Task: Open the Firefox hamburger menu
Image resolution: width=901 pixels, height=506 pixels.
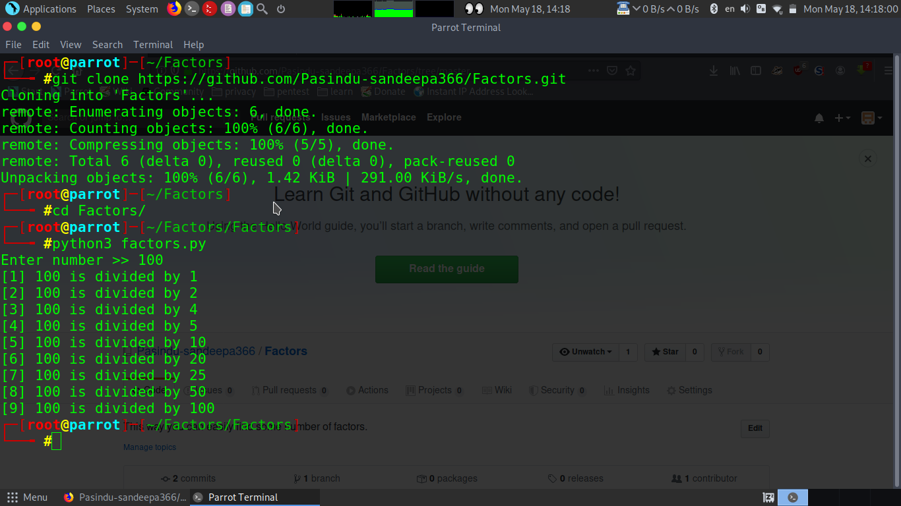Action: [887, 70]
